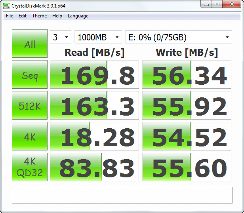
Task: Open the File menu
Action: (x=10, y=16)
